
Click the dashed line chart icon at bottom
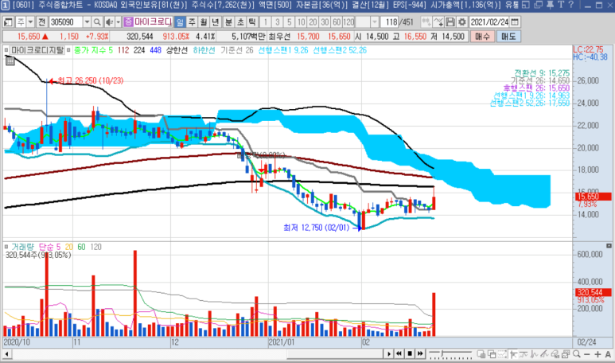502,354
